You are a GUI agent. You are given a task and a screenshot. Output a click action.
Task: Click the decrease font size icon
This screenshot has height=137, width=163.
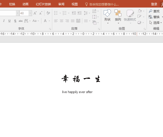pyautogui.click(x=41, y=13)
